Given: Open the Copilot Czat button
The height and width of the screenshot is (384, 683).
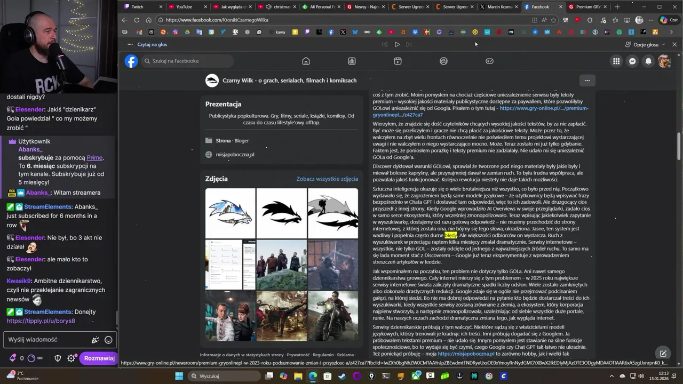Looking at the screenshot, I should [669, 20].
